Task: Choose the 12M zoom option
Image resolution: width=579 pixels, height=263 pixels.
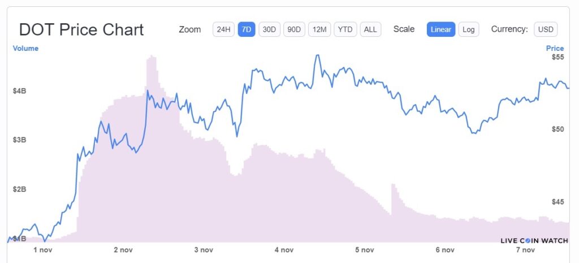Action: (x=319, y=29)
